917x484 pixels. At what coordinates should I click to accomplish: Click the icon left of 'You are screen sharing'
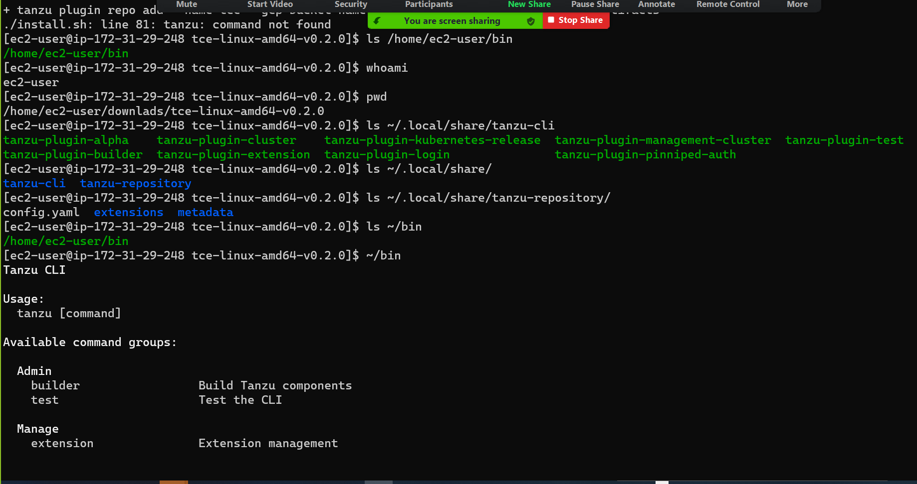(x=377, y=21)
